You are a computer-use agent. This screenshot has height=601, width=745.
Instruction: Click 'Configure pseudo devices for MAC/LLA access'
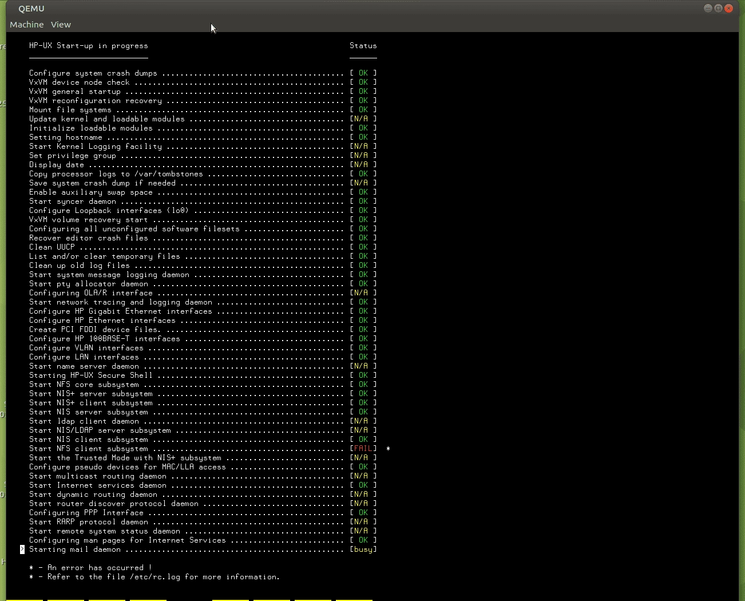click(x=128, y=467)
